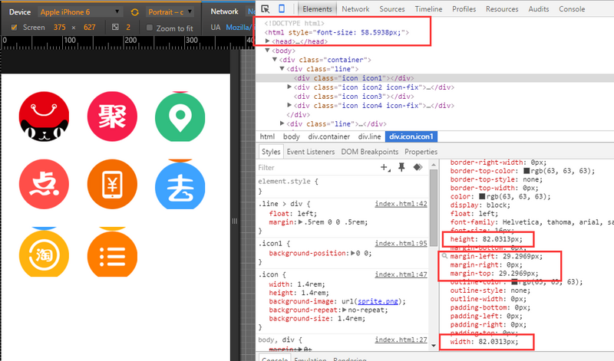
Task: Uncheck the Screen resolution checkbox
Action: point(15,28)
